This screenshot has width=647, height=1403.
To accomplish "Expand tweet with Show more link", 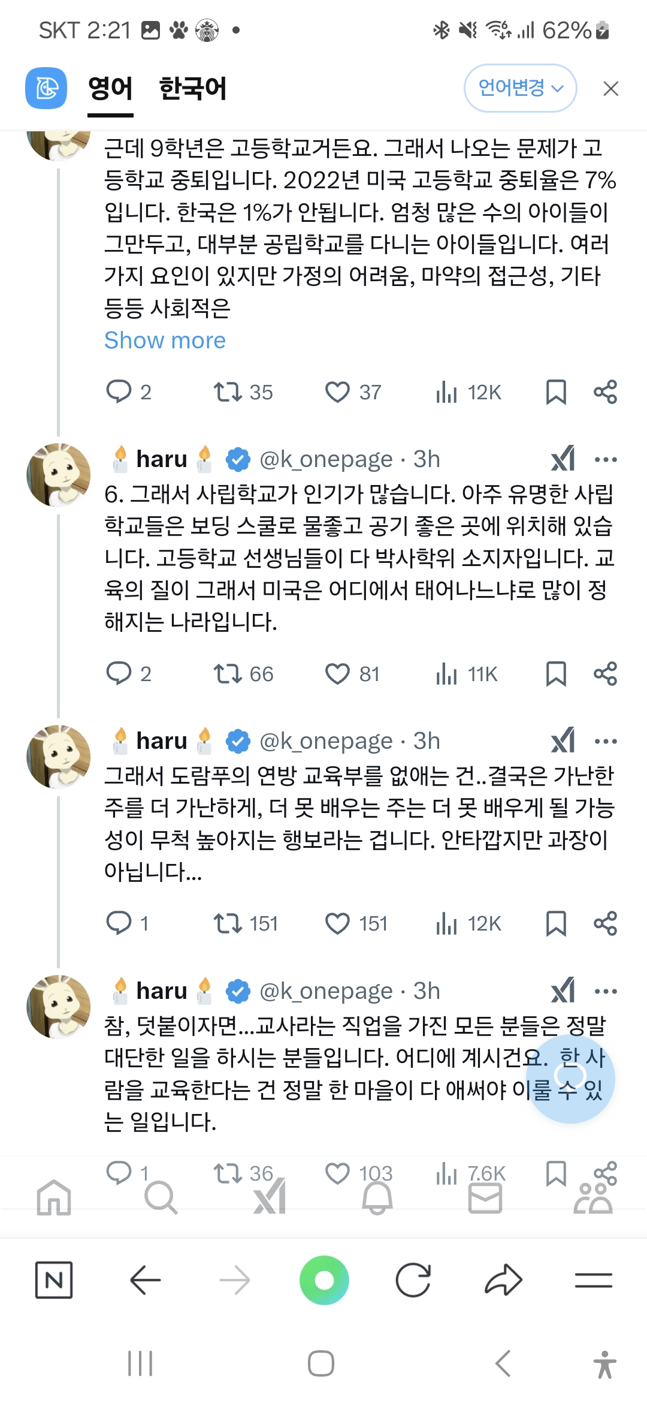I will click(x=165, y=341).
